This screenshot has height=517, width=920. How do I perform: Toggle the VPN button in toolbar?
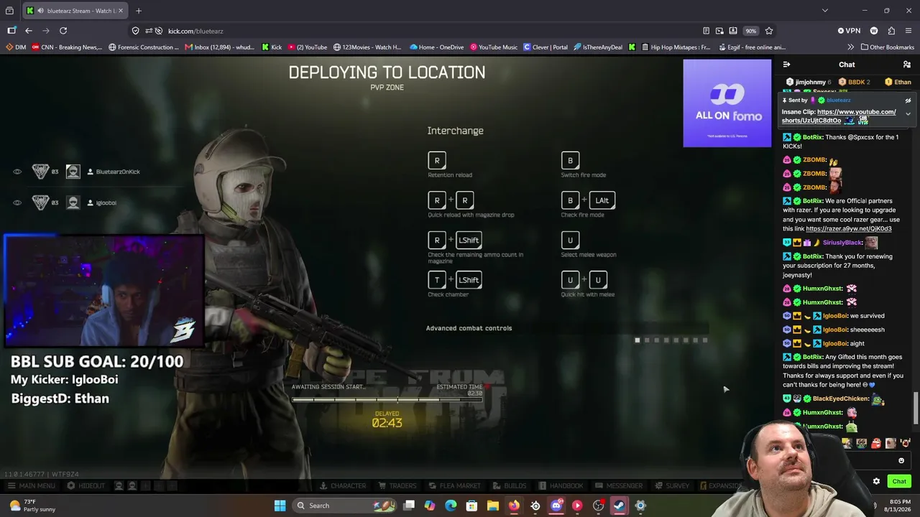(x=849, y=31)
